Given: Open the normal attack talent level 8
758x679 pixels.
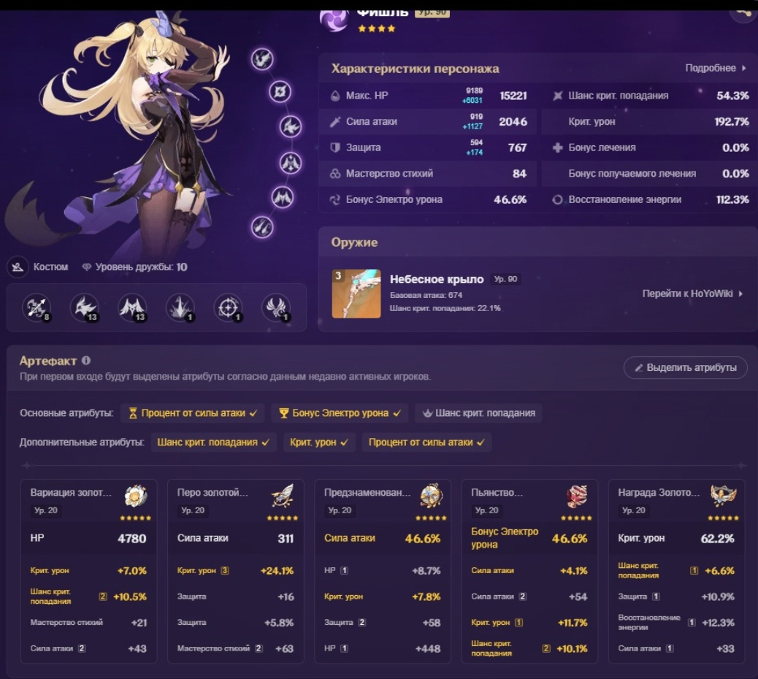Looking at the screenshot, I should click(37, 307).
